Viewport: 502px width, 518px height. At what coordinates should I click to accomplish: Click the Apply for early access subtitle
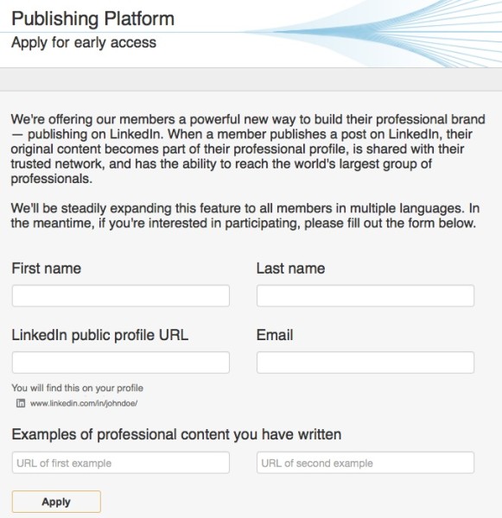pos(84,42)
